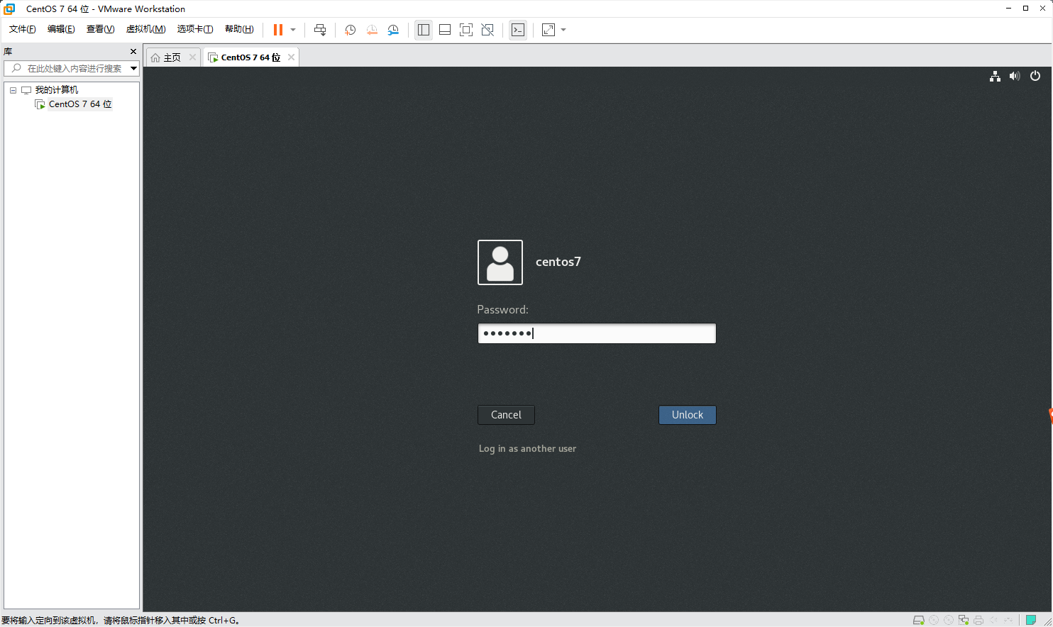Click the VMware Workstation title bar icon
The image size is (1053, 627).
click(x=9, y=9)
